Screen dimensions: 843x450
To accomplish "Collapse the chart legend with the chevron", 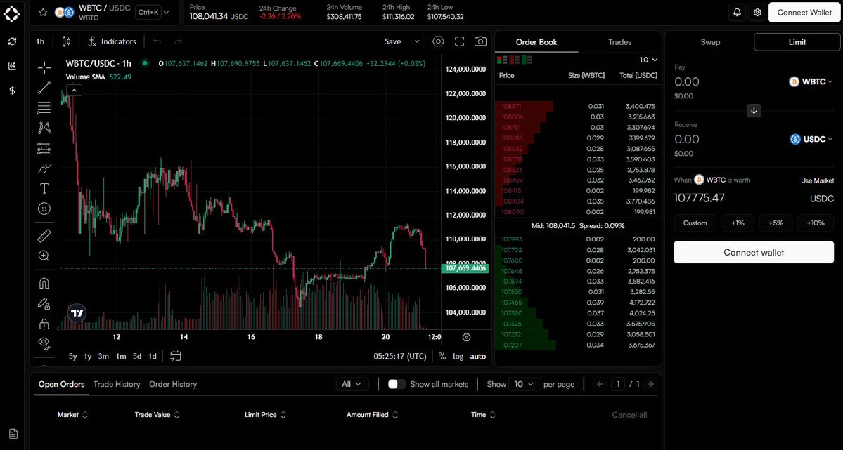I will (x=75, y=91).
